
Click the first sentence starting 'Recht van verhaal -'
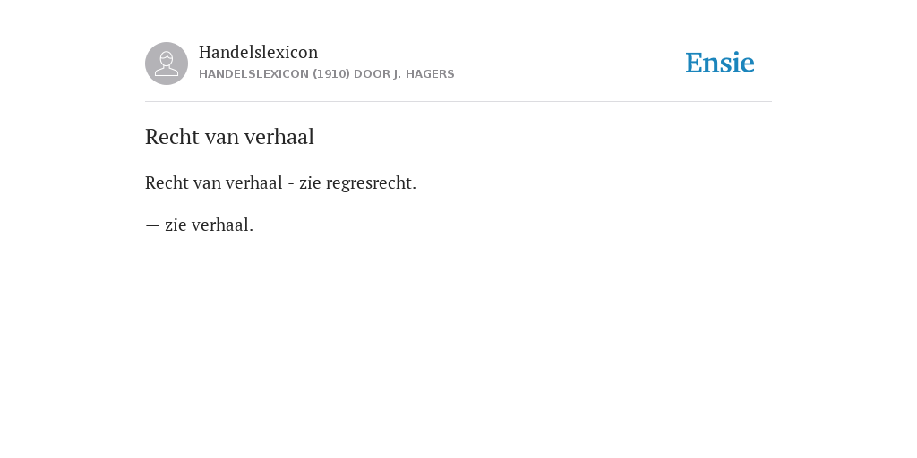280,183
